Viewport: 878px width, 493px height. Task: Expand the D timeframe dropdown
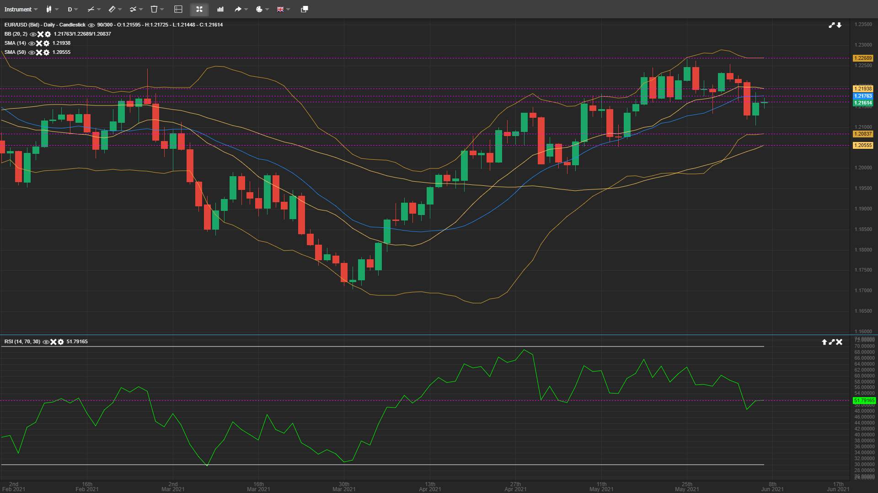tap(73, 9)
